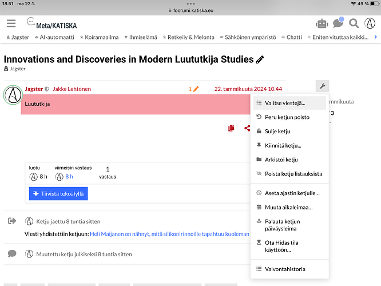This screenshot has width=381, height=286.
Task: Open Retkeily & Melonta category
Action: coord(188,37)
